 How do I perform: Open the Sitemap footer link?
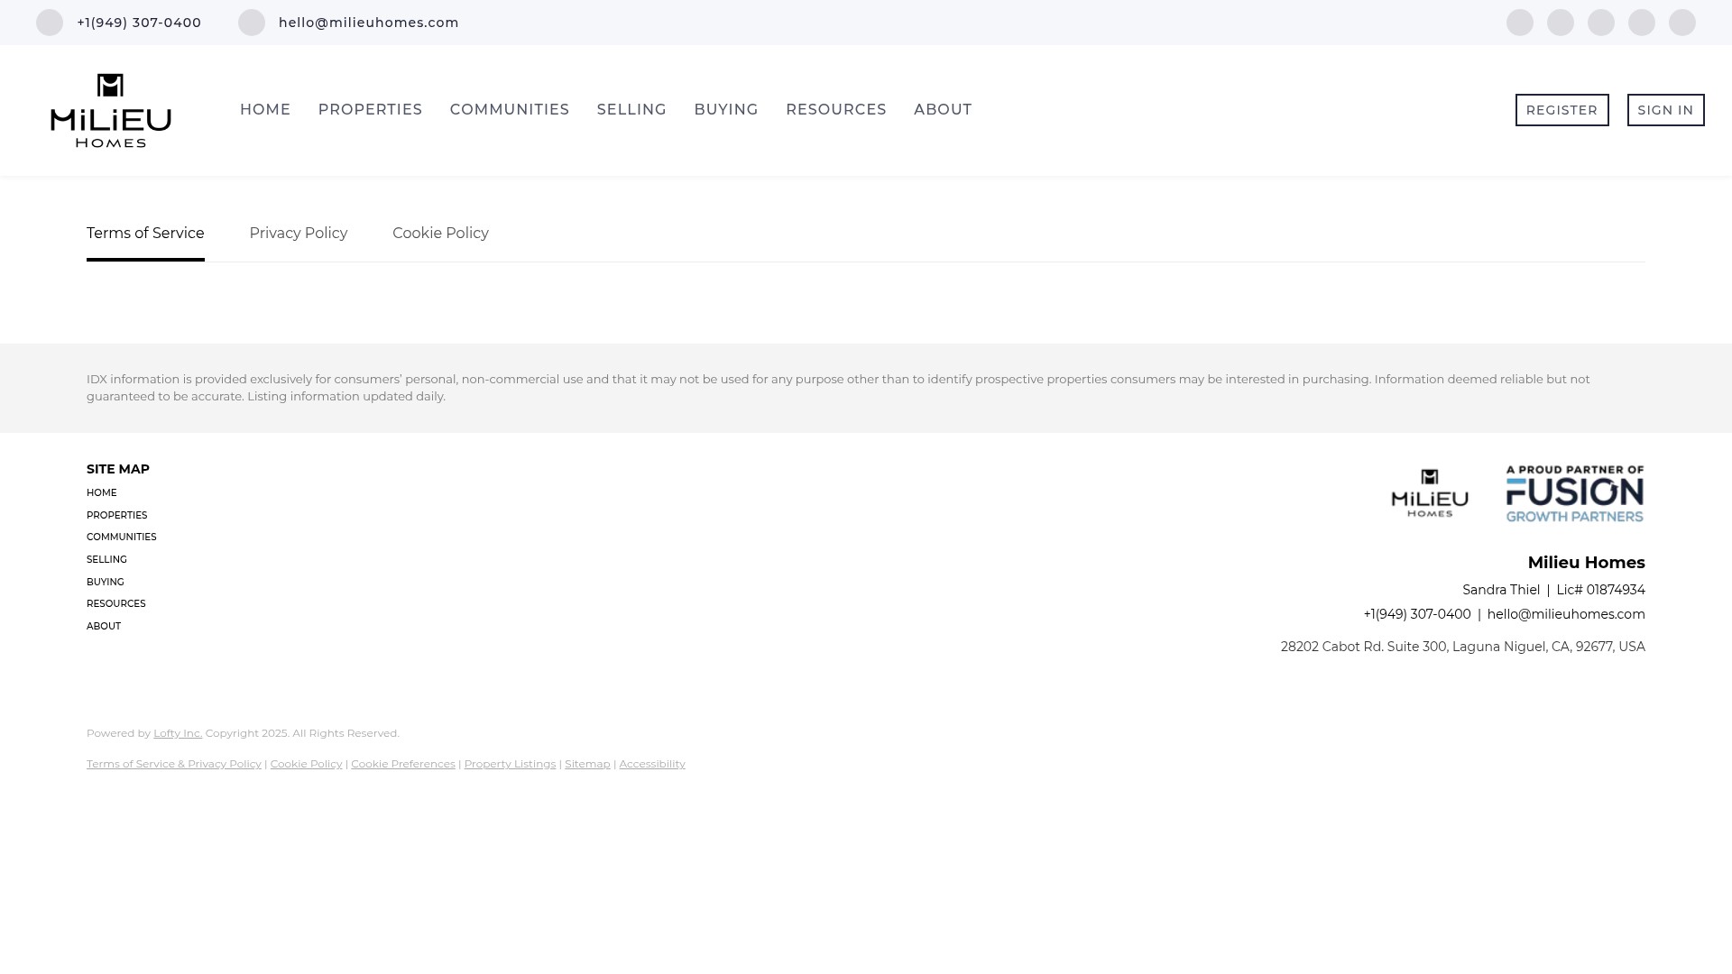(587, 764)
